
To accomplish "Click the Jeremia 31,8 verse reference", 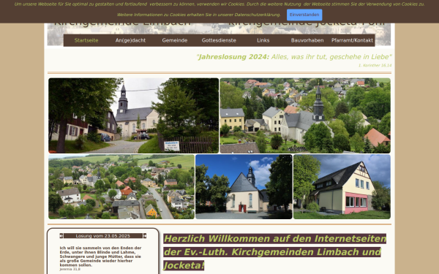I will [x=70, y=269].
